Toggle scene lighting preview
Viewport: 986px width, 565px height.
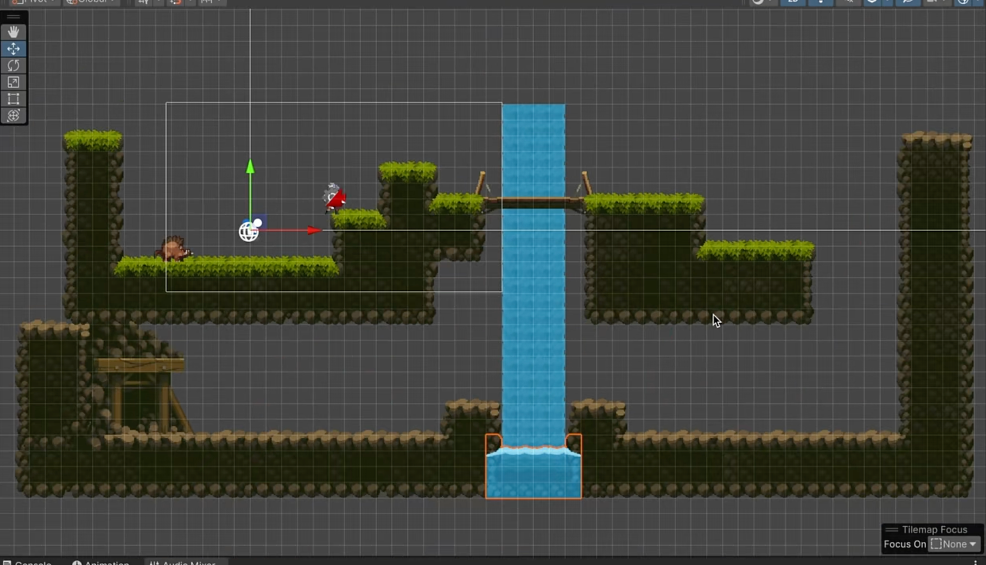tap(821, 3)
